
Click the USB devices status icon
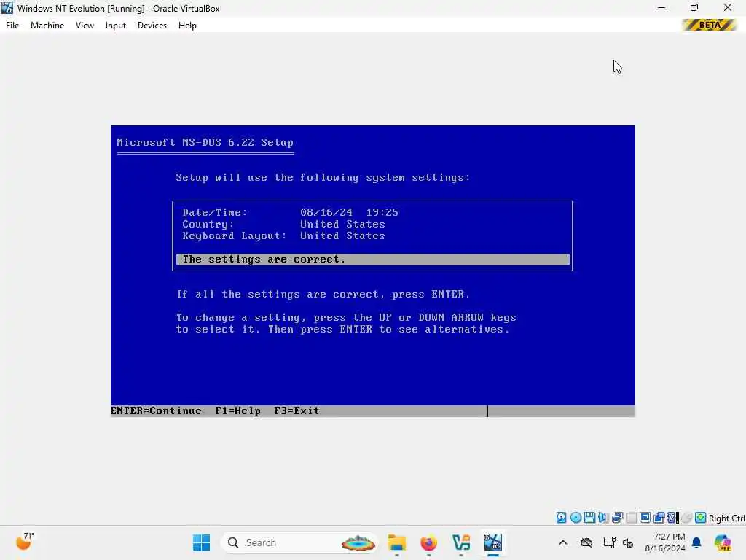pyautogui.click(x=631, y=518)
